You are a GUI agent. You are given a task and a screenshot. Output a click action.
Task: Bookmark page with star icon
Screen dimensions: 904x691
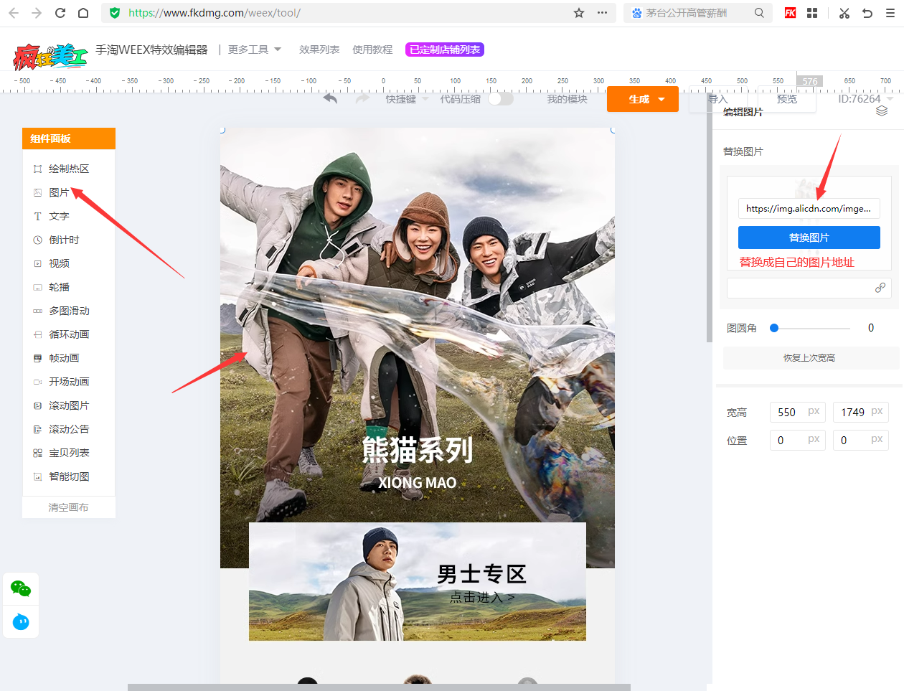579,13
